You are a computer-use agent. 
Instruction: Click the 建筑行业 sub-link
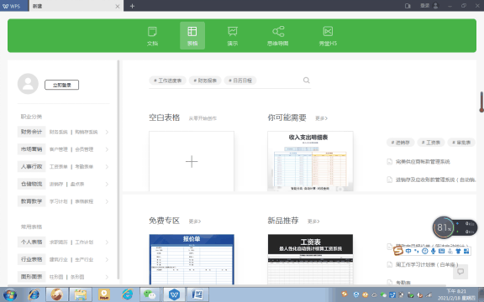pos(59,259)
